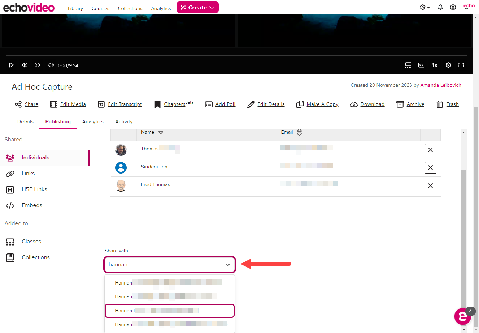479x333 pixels.
Task: Open the Share with dropdown
Action: (x=228, y=264)
